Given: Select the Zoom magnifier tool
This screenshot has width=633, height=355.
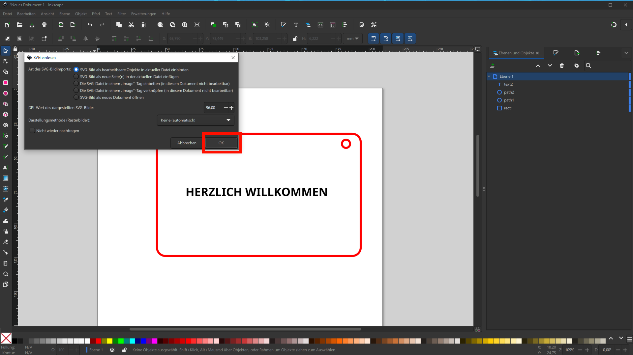Looking at the screenshot, I should click(x=6, y=274).
